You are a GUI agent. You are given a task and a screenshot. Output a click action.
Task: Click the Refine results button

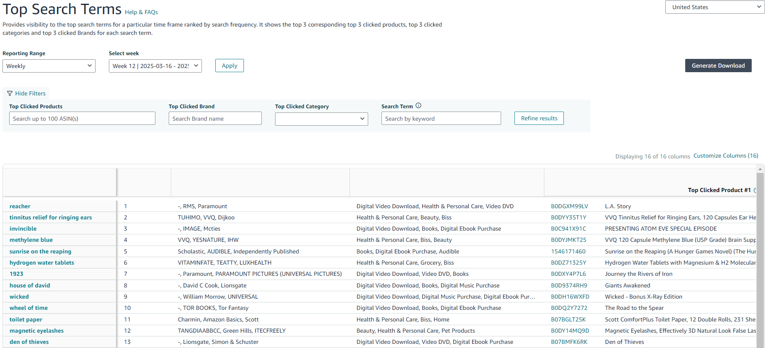539,118
